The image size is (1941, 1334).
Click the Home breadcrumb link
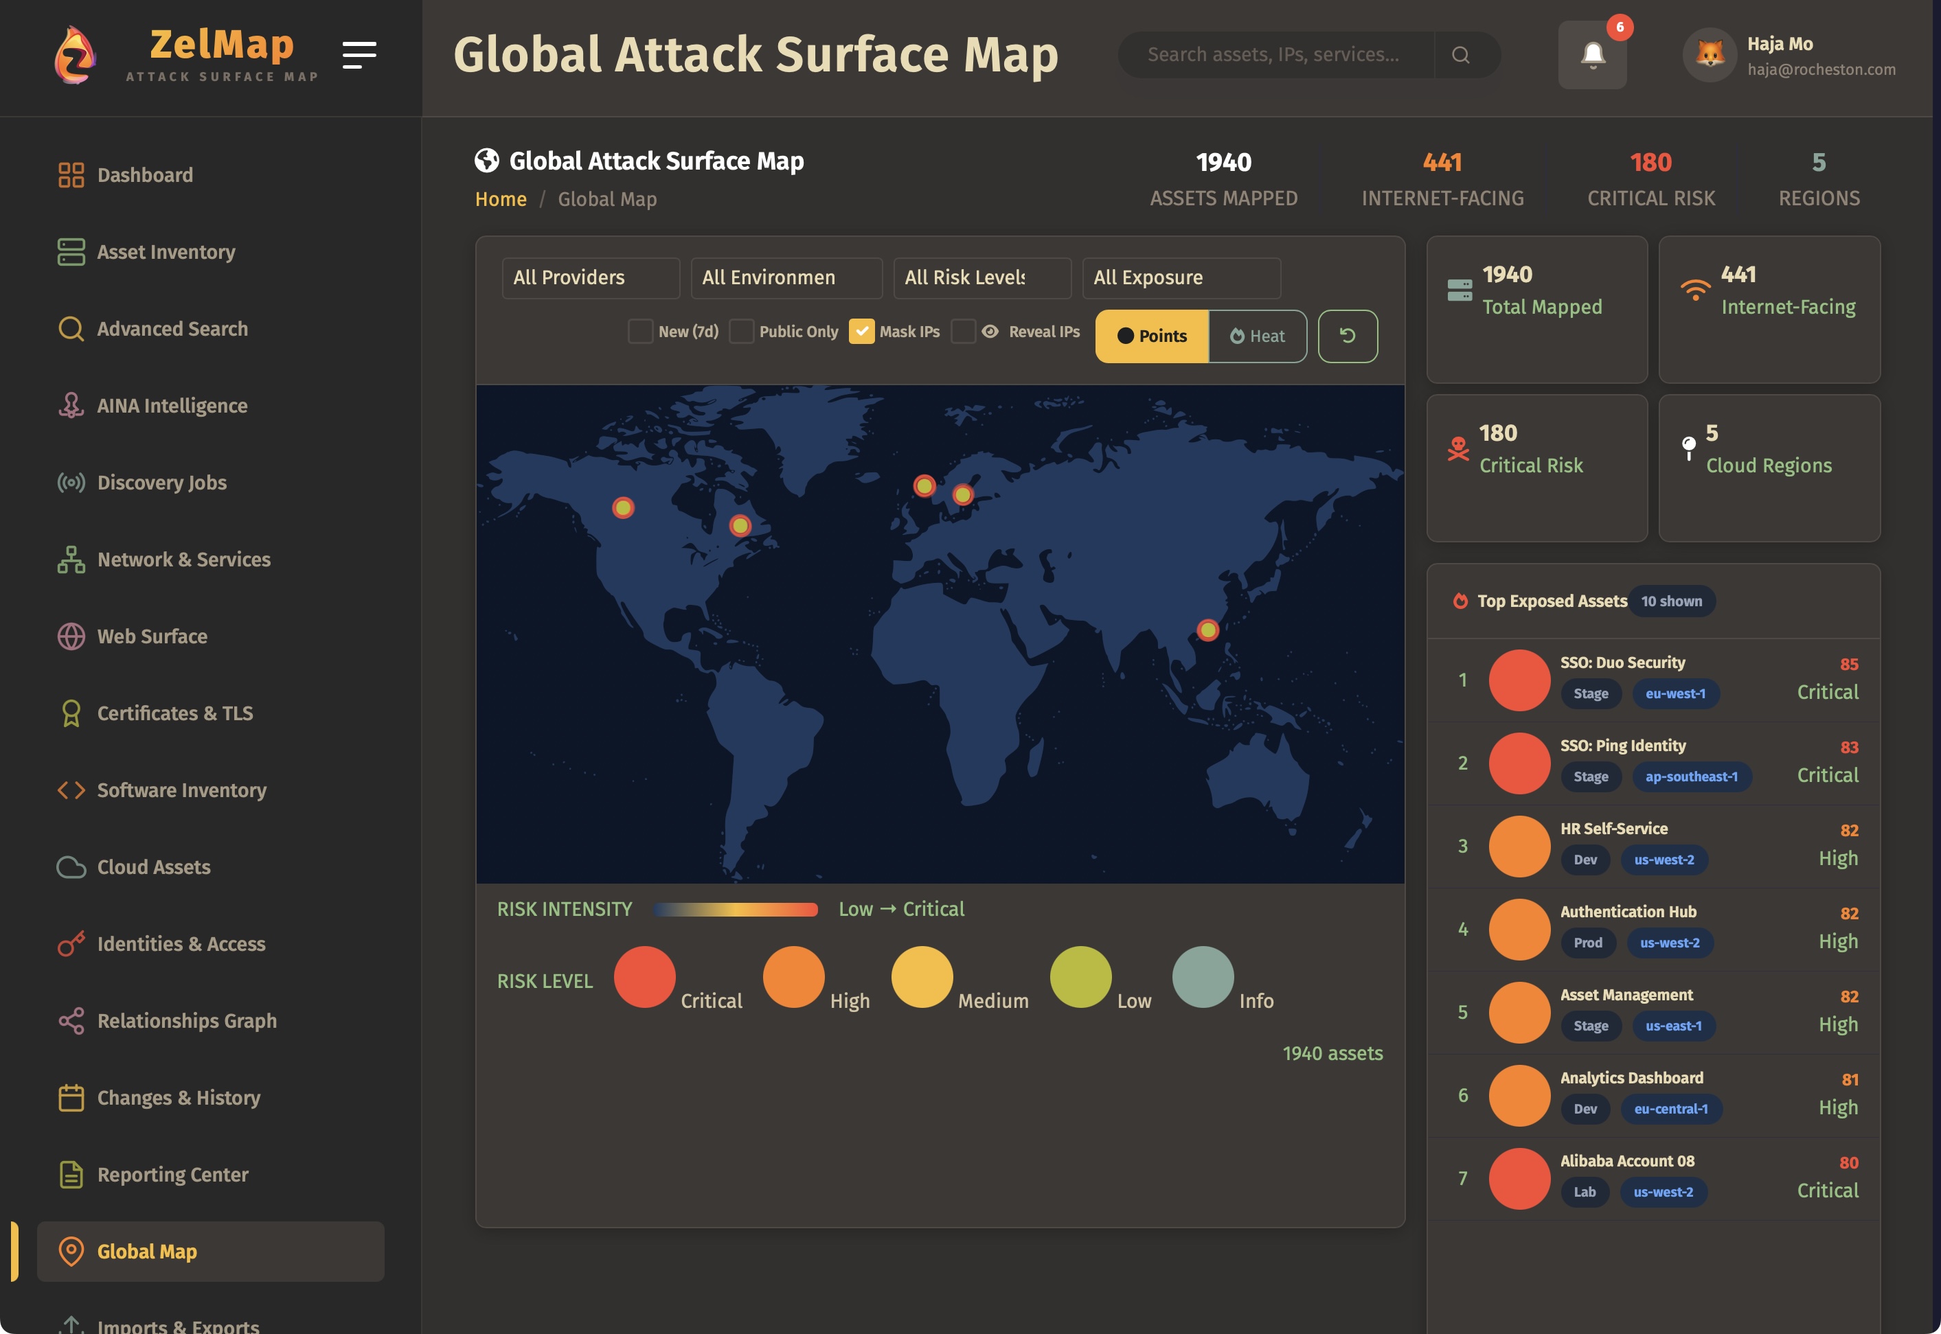point(501,199)
